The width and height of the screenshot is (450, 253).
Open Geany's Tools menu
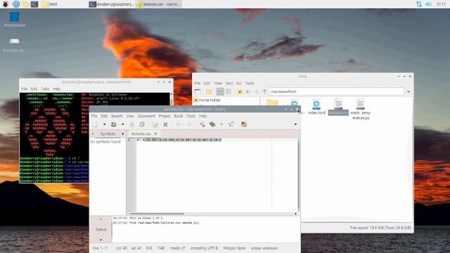tap(191, 116)
